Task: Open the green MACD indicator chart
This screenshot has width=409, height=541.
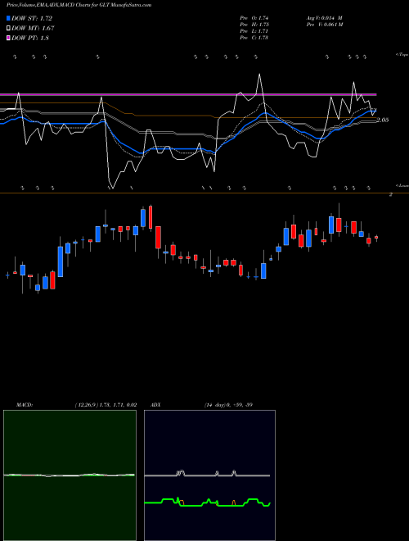Action: (x=70, y=475)
